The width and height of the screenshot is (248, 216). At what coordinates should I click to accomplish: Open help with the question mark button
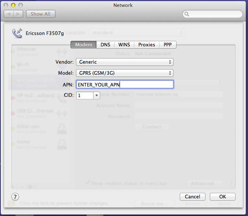pyautogui.click(x=15, y=196)
